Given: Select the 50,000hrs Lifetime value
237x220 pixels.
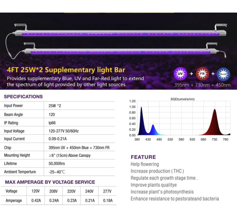Looking at the screenshot, I should 57,163.
